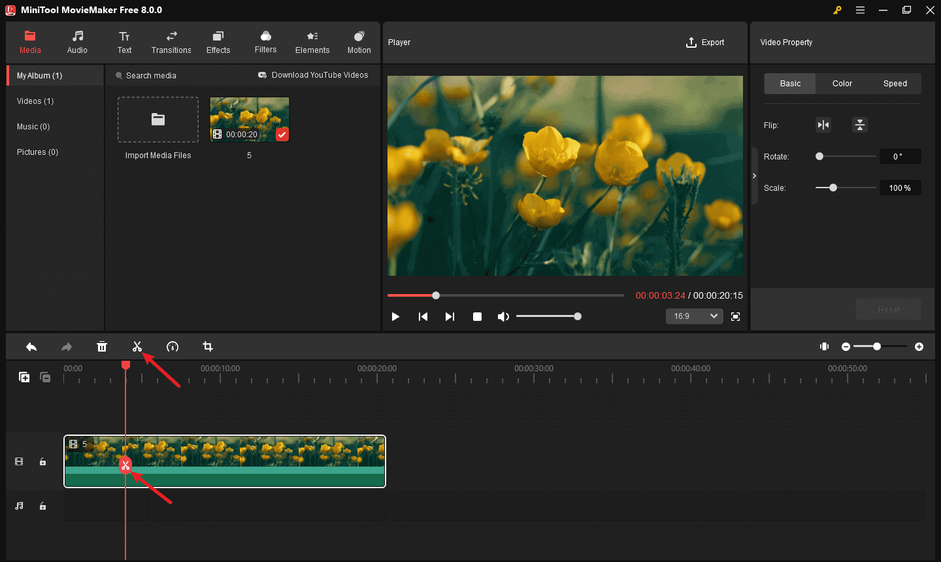
Task: Click the scissors Split tool in toolbar
Action: click(137, 347)
